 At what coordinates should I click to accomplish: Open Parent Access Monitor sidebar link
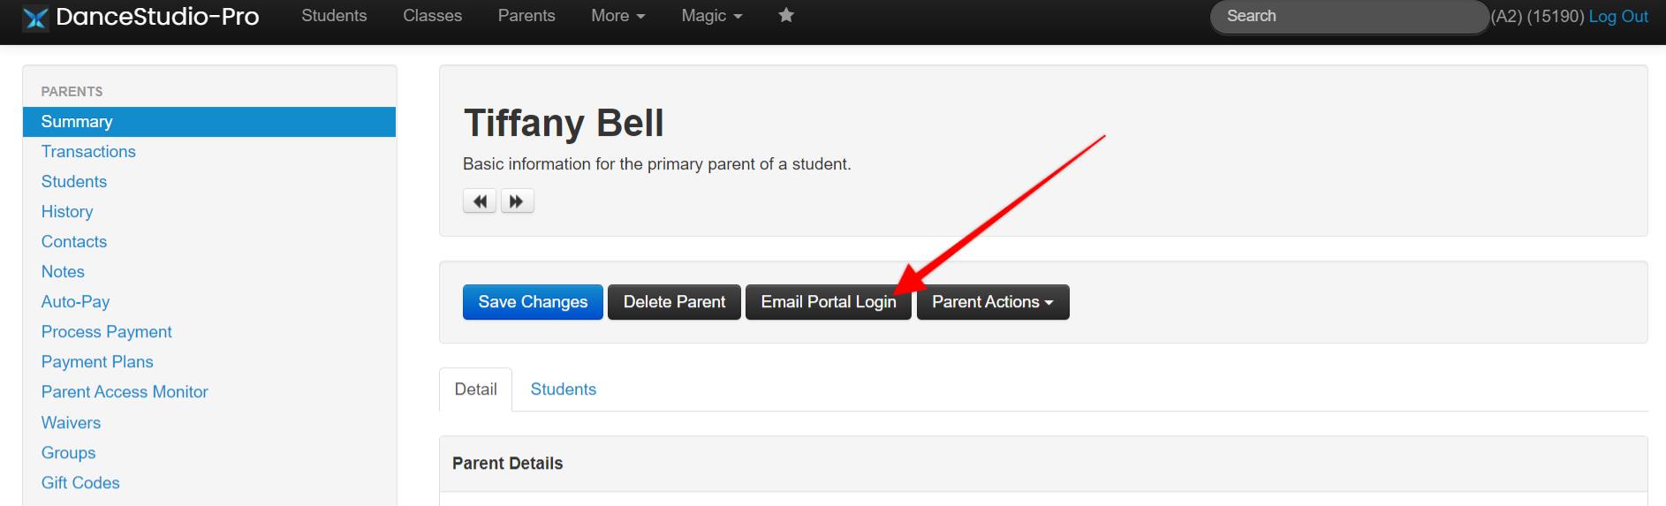(x=125, y=392)
